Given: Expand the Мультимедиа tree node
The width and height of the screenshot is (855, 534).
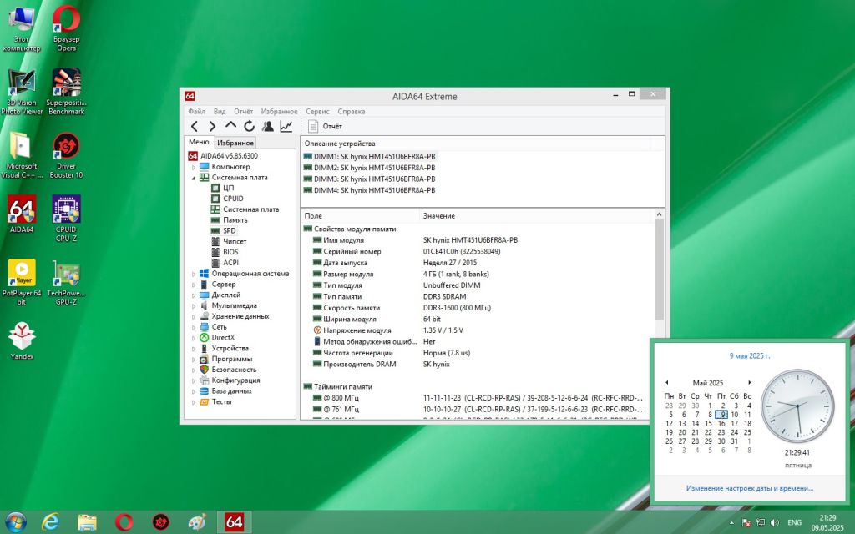Looking at the screenshot, I should [194, 306].
